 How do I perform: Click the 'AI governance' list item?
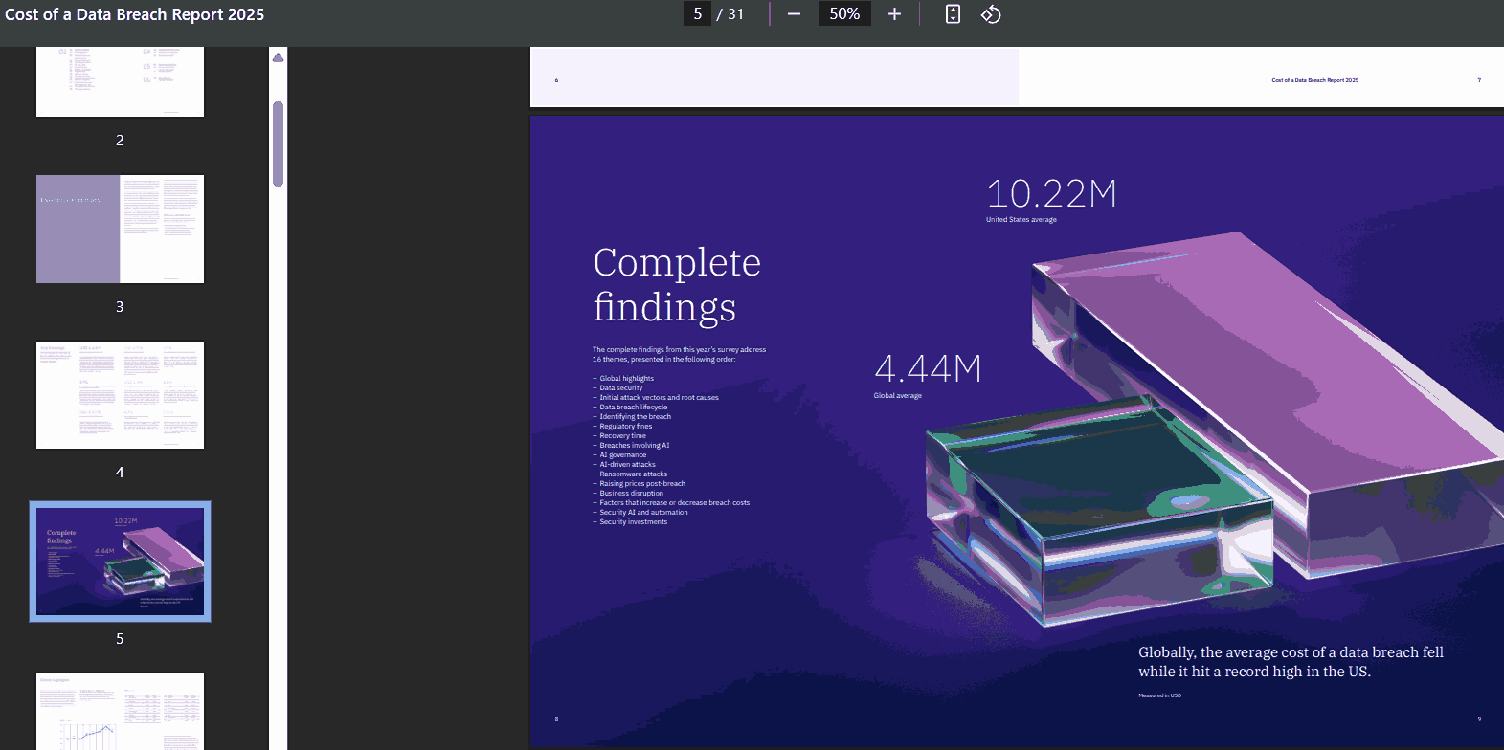[623, 455]
